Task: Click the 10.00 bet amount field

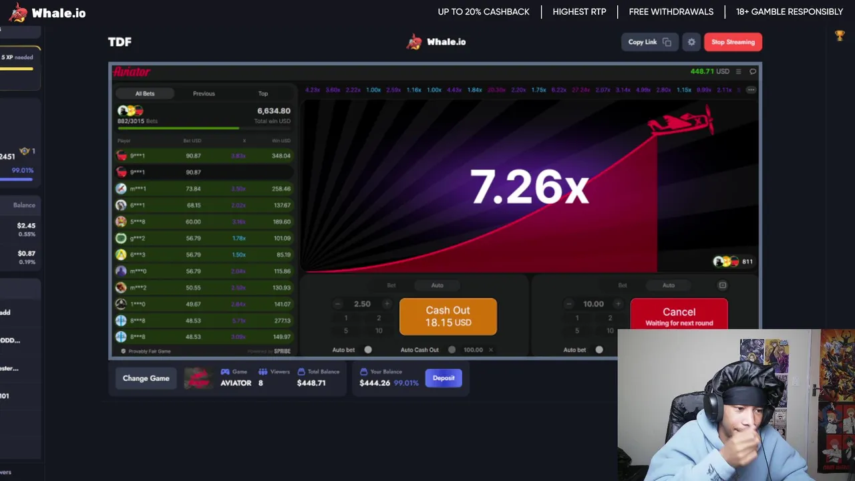Action: 593,304
